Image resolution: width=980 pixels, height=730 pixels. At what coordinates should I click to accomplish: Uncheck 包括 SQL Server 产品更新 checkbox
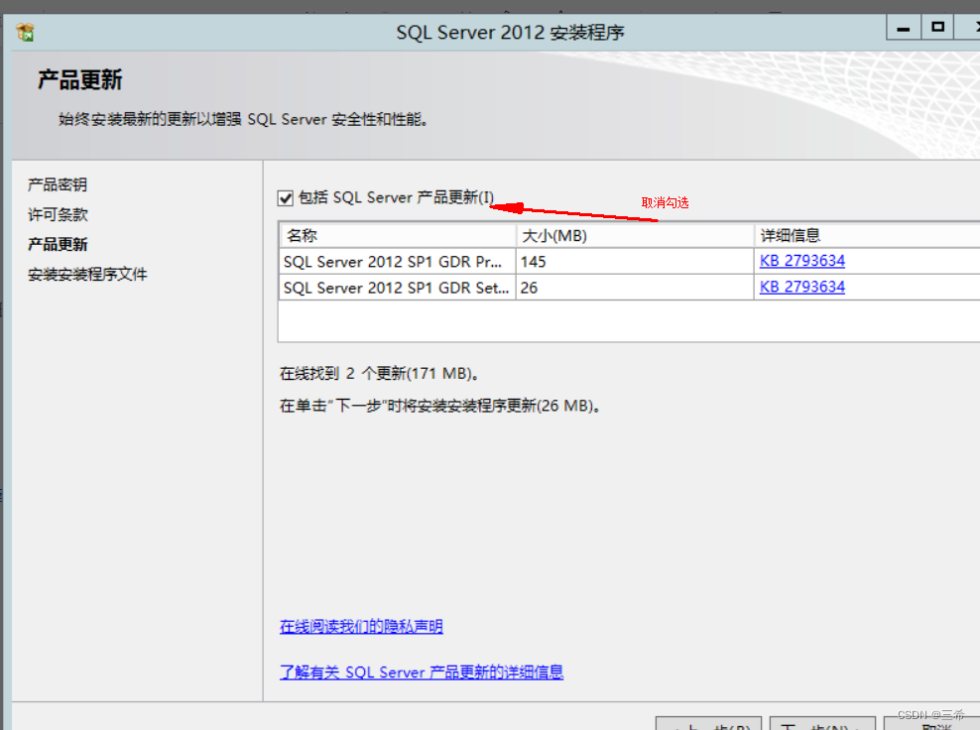(285, 197)
